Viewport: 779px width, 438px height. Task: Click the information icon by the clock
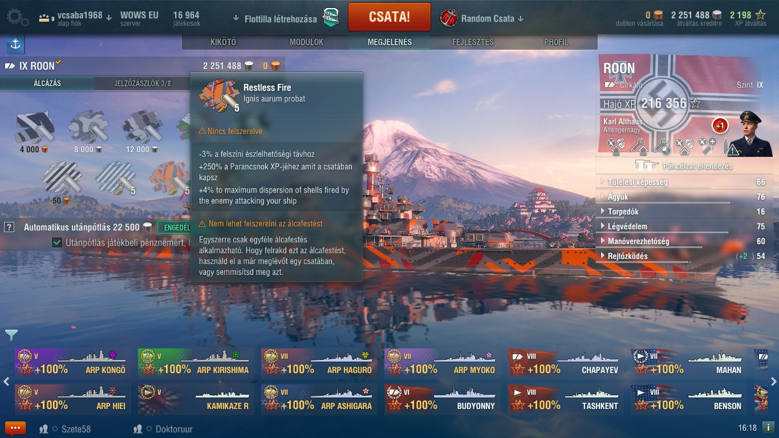768,427
